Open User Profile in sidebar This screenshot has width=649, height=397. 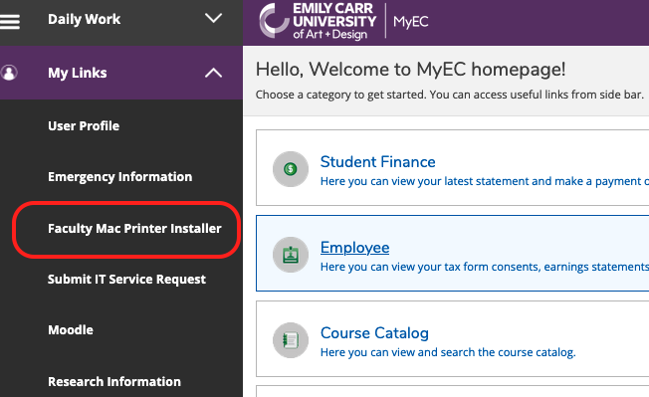84,125
